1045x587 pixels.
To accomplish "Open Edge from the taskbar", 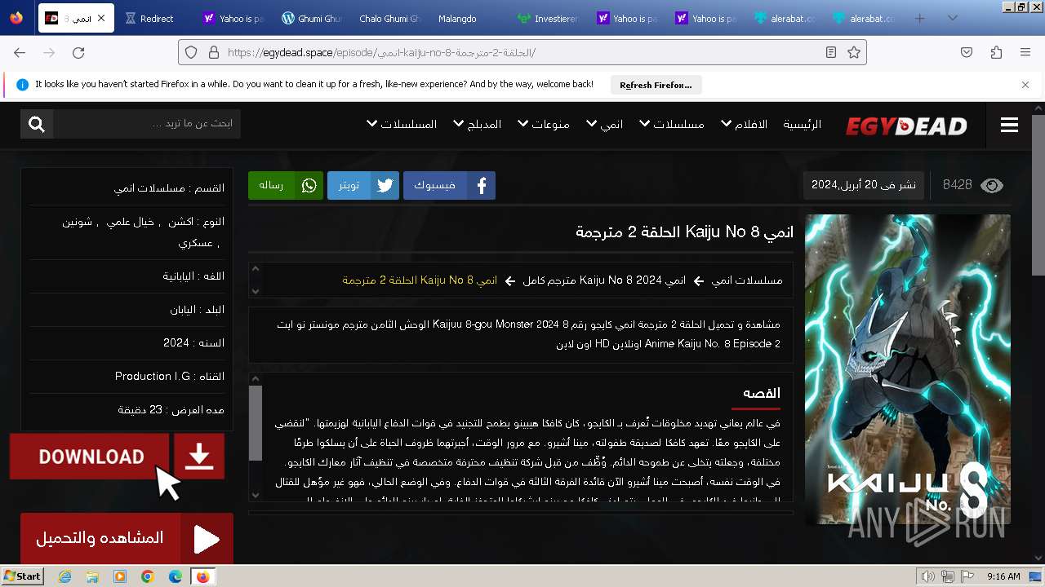I will (175, 576).
